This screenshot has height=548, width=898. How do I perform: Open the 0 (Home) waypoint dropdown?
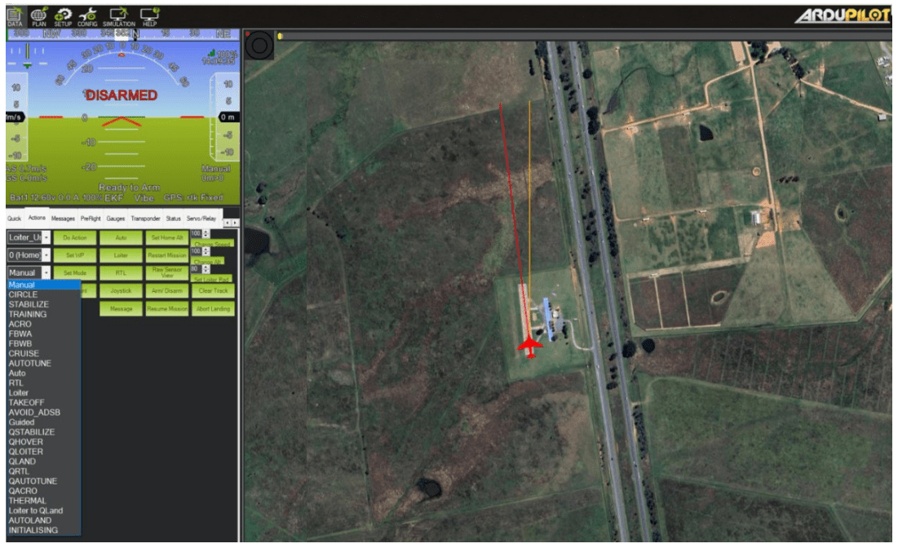46,255
